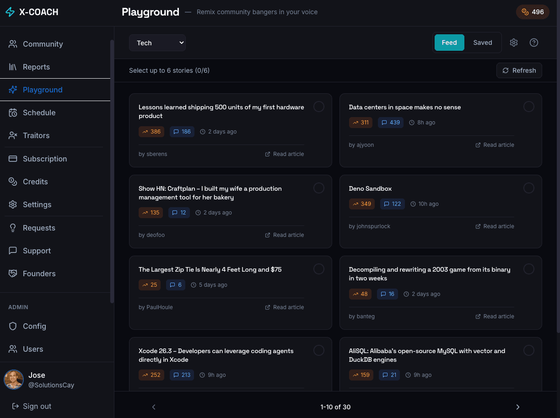Refresh the story feed
Screen dimensions: 560x418
tap(519, 70)
